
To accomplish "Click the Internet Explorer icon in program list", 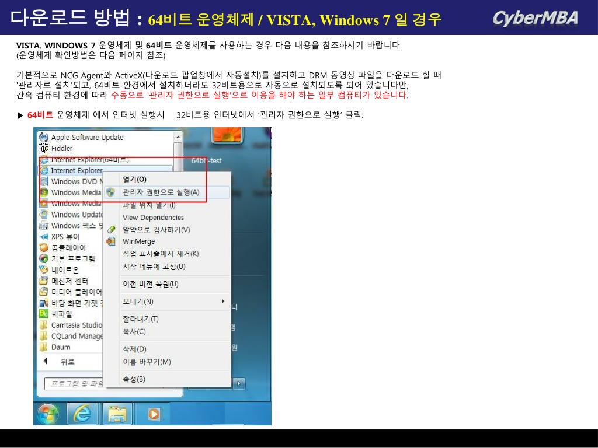I will (44, 170).
